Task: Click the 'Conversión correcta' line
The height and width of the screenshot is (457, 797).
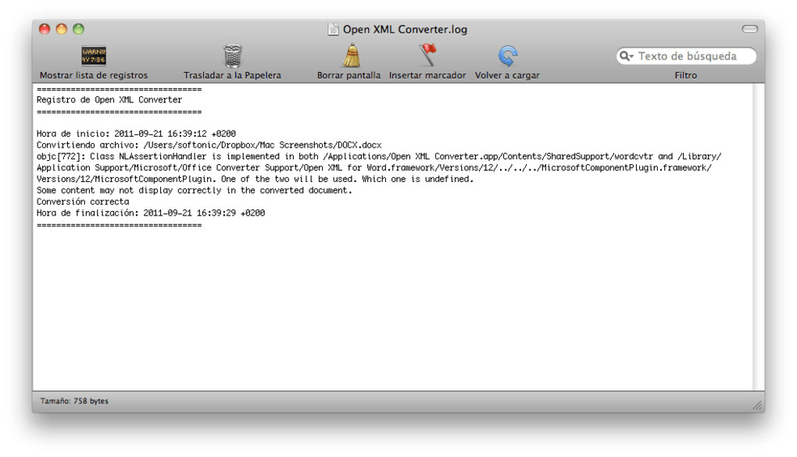Action: click(x=83, y=202)
